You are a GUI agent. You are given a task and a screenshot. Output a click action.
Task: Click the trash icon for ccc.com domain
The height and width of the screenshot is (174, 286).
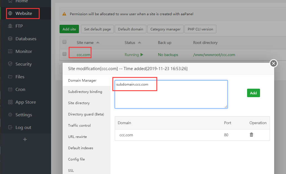251,135
